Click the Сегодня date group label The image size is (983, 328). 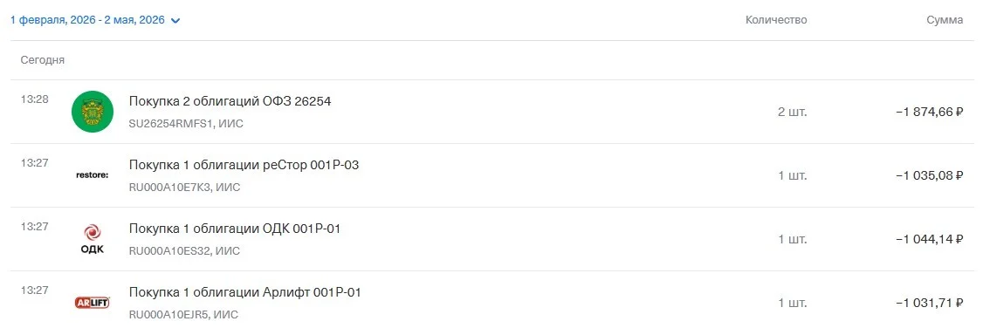[43, 60]
